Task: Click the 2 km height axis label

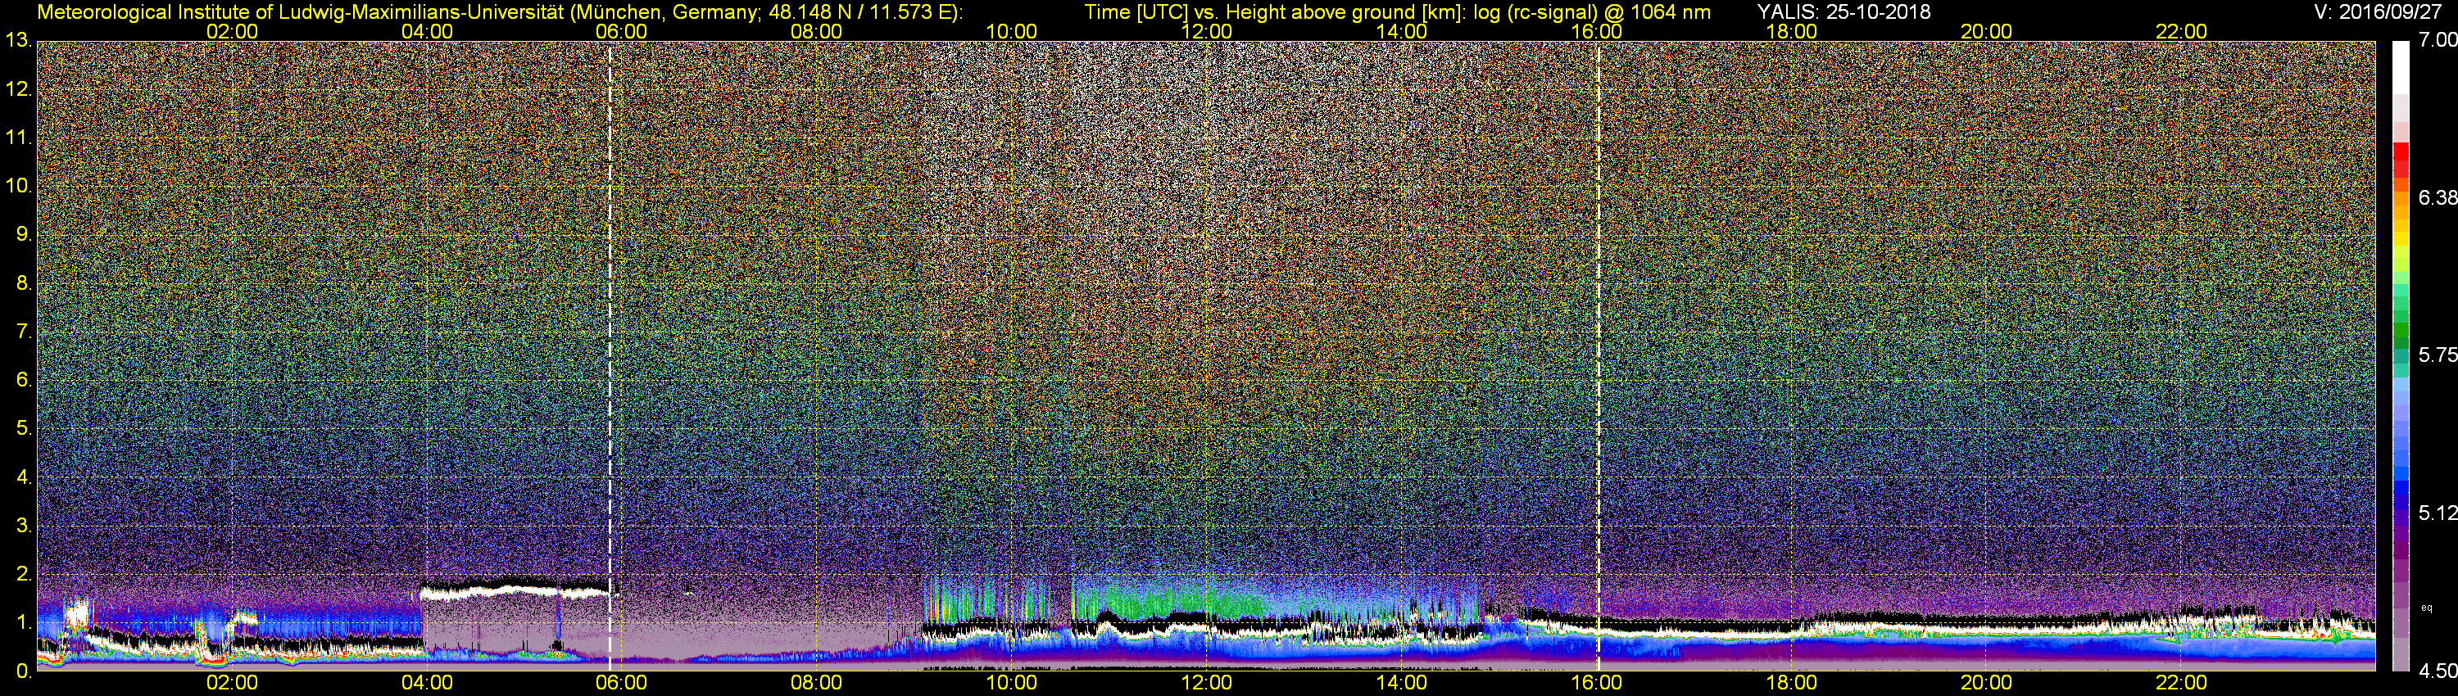Action: [24, 574]
